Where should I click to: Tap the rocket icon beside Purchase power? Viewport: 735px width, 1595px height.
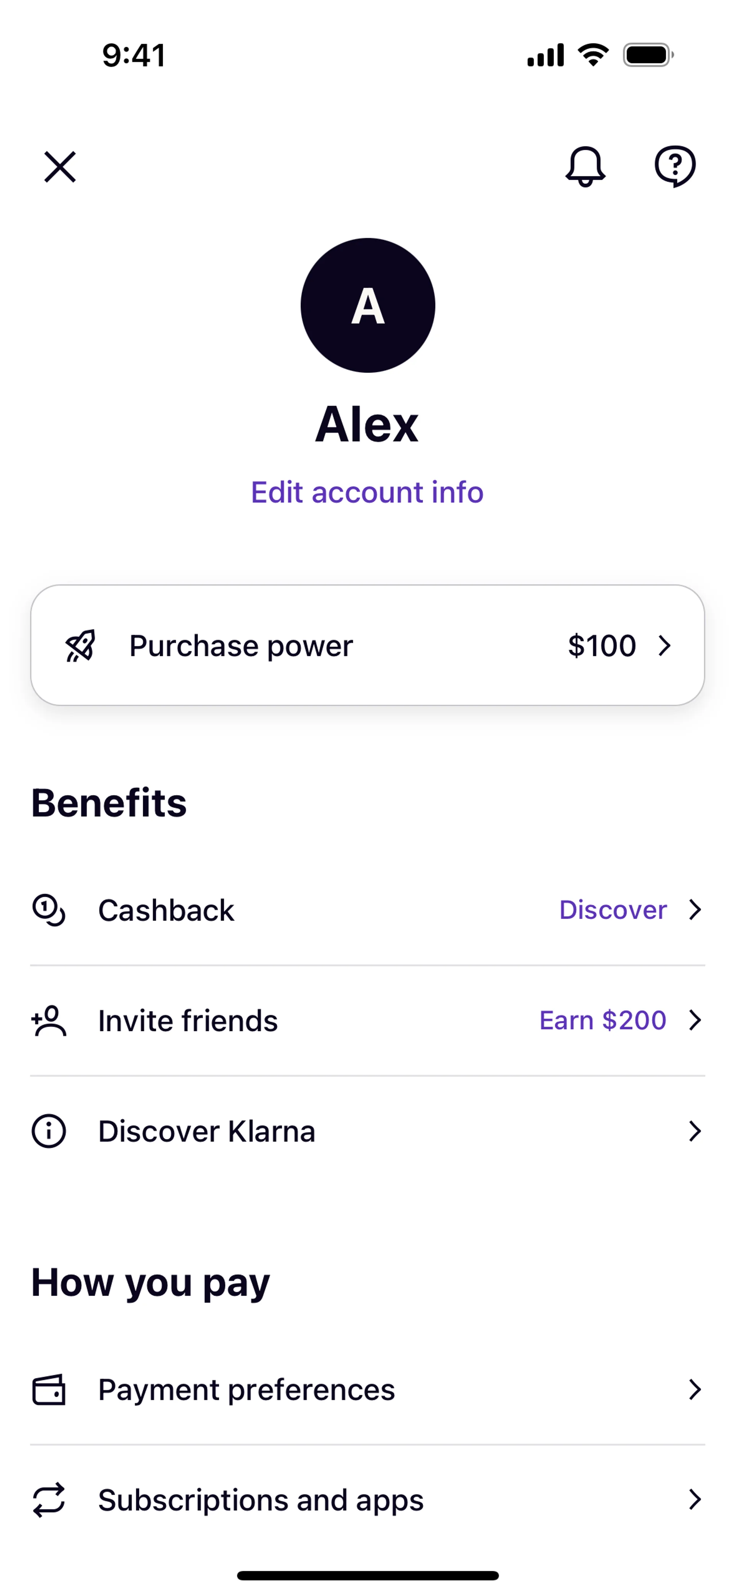click(81, 646)
